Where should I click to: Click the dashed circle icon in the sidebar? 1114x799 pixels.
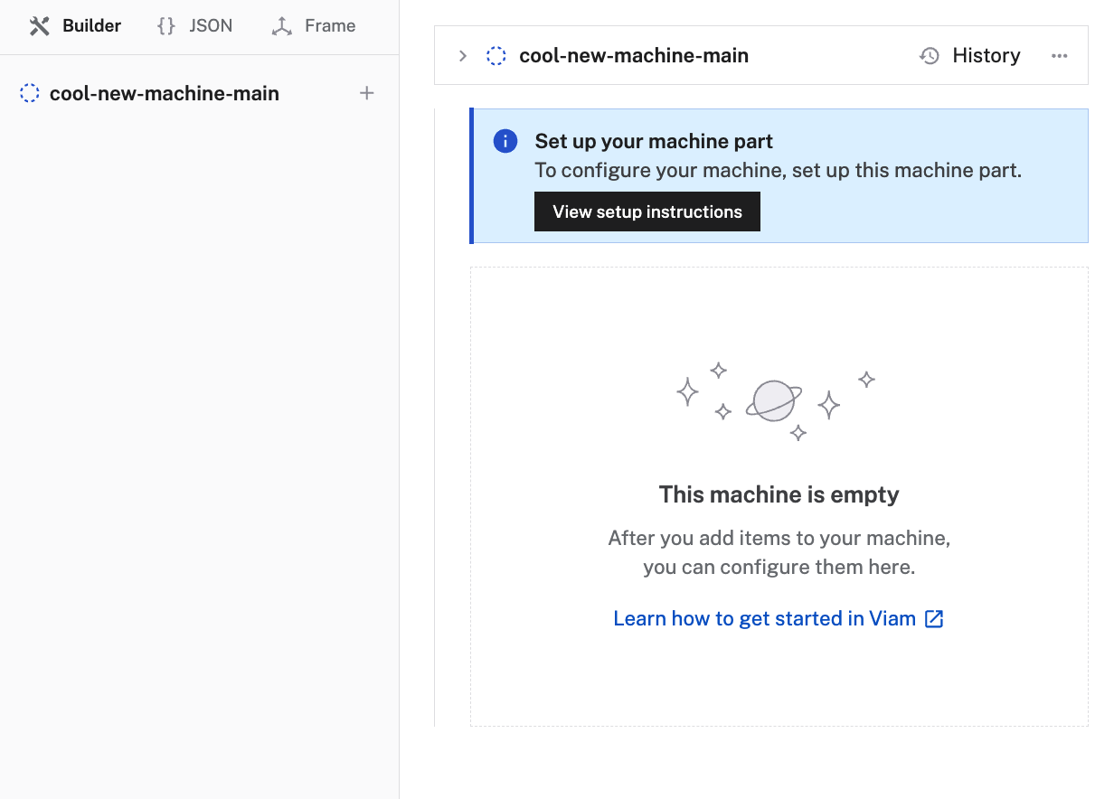pos(29,93)
